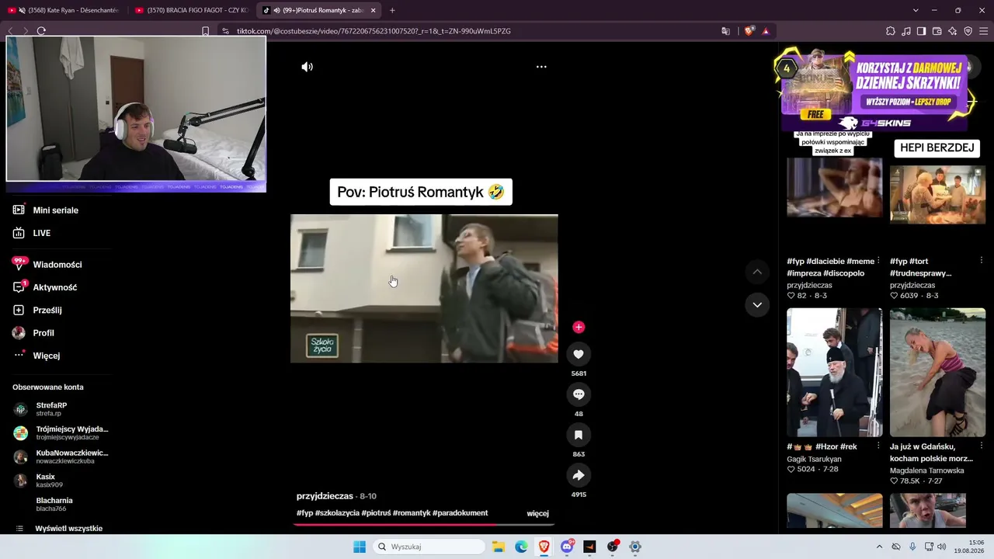Open the comments on the video

579,394
